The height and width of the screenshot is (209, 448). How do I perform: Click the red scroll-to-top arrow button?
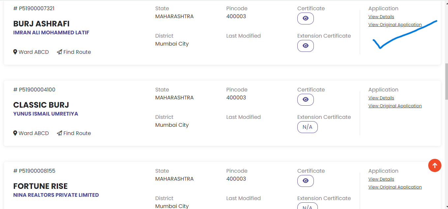coord(434,165)
